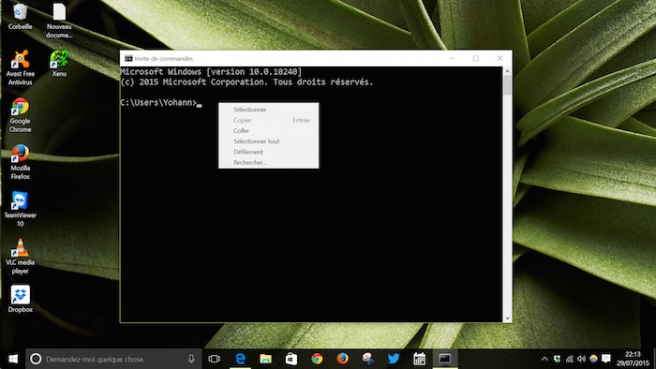Click the C:\Users\Yohann> prompt line
The width and height of the screenshot is (656, 369).
click(x=161, y=103)
